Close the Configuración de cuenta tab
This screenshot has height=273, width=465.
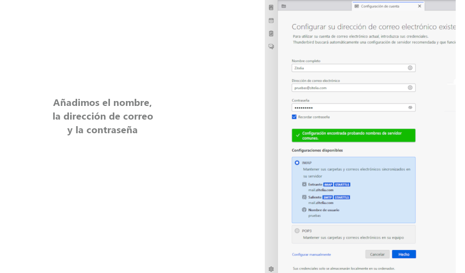tap(420, 6)
